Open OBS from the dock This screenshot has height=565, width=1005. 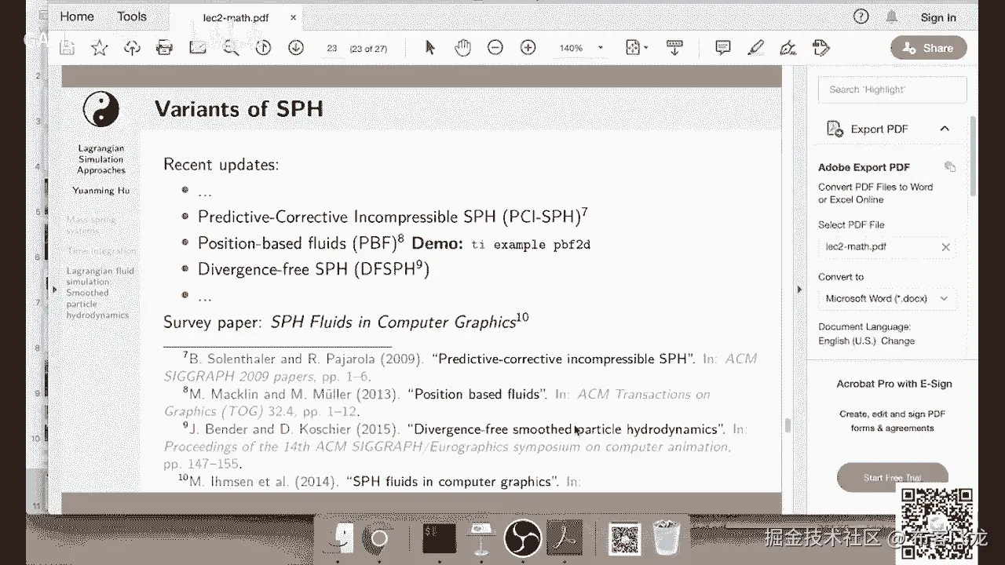(x=522, y=538)
